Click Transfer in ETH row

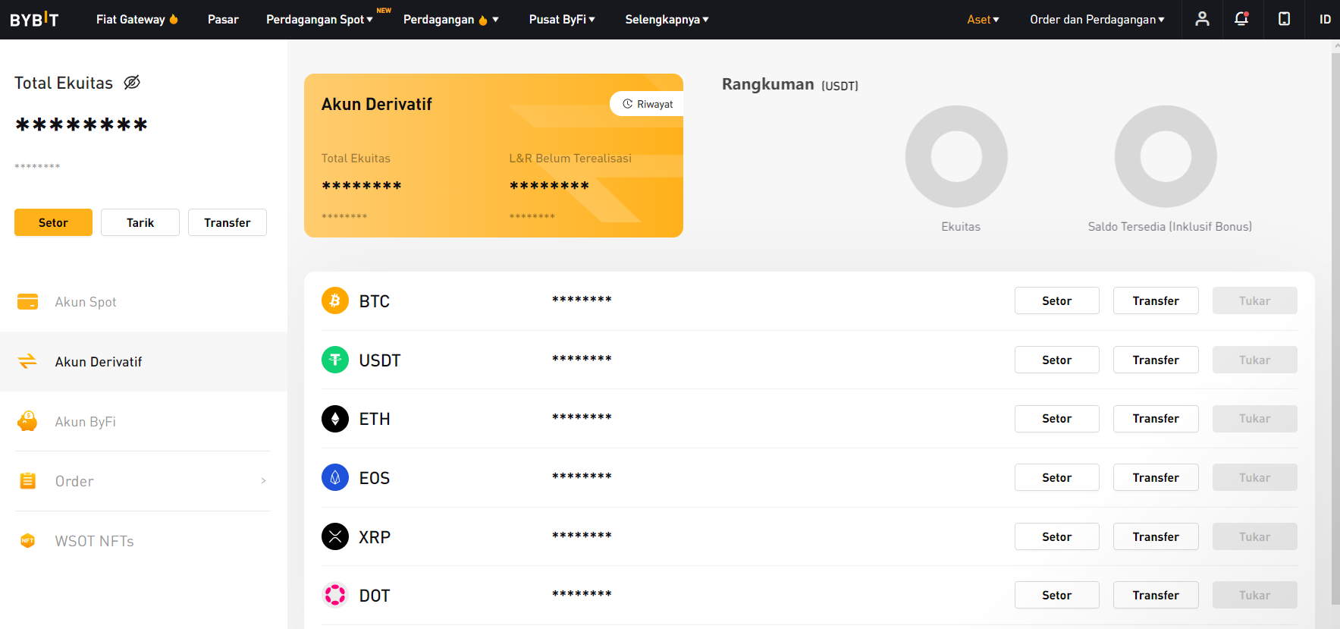pos(1156,418)
